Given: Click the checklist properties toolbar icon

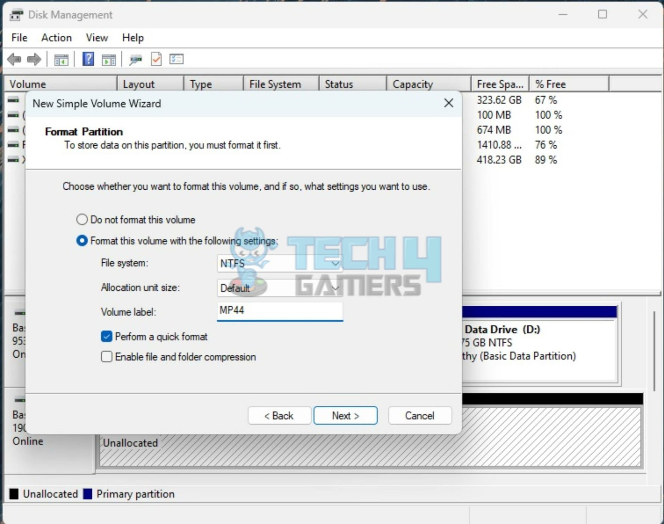Looking at the screenshot, I should point(176,59).
